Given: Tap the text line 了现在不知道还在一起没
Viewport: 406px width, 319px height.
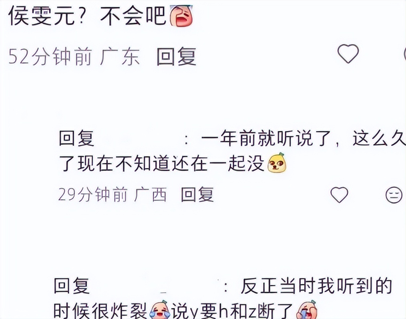Looking at the screenshot, I should coord(161,164).
